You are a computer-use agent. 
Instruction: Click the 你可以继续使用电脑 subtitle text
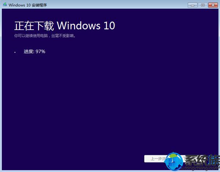[45, 36]
